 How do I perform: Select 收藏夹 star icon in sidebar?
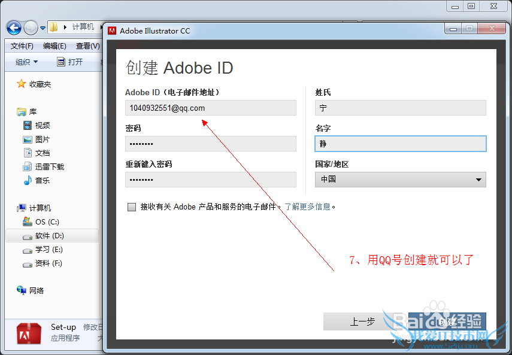[21, 84]
